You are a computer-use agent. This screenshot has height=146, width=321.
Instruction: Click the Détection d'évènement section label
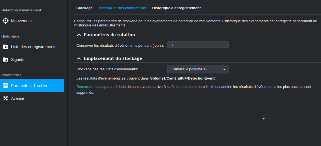(21, 10)
